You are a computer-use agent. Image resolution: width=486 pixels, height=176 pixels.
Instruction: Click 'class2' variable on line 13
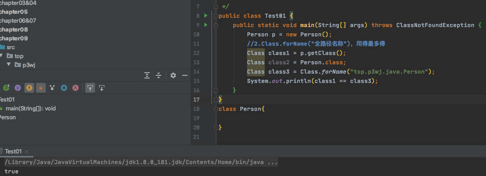click(279, 62)
